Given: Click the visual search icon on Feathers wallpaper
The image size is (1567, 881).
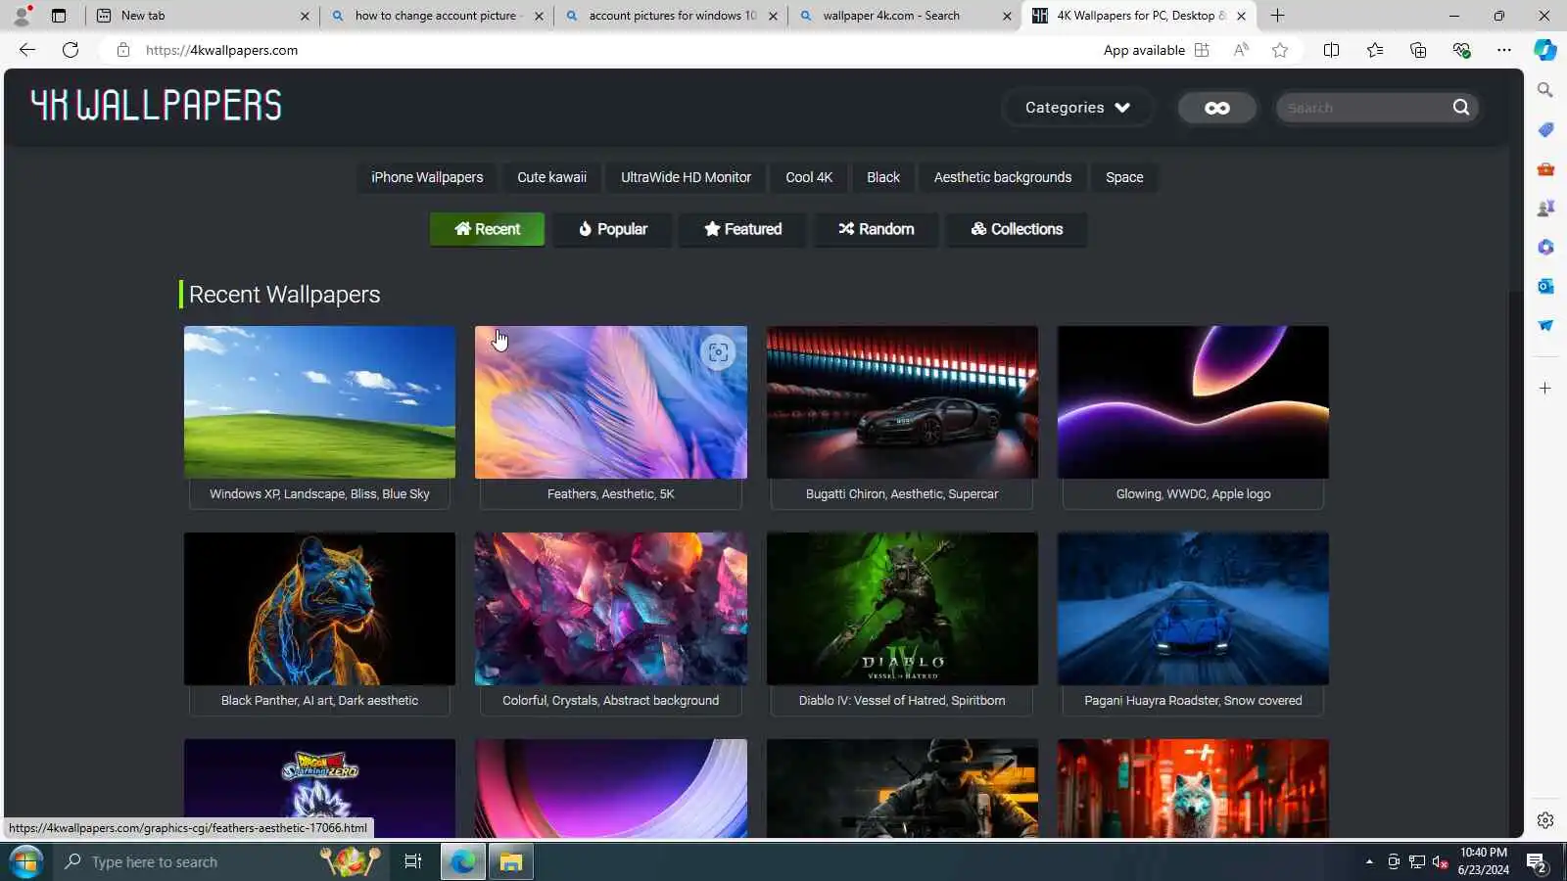Looking at the screenshot, I should (x=718, y=352).
